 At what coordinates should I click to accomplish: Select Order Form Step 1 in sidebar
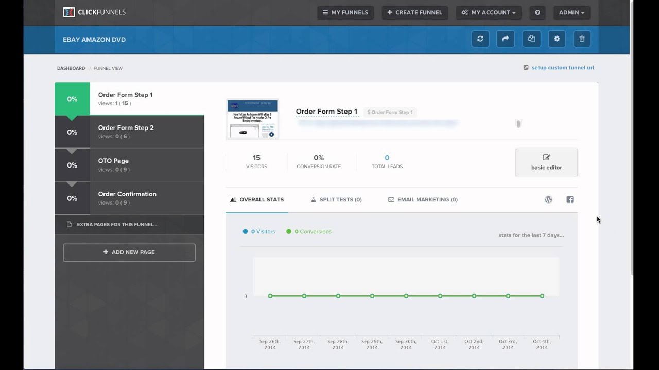(x=129, y=99)
